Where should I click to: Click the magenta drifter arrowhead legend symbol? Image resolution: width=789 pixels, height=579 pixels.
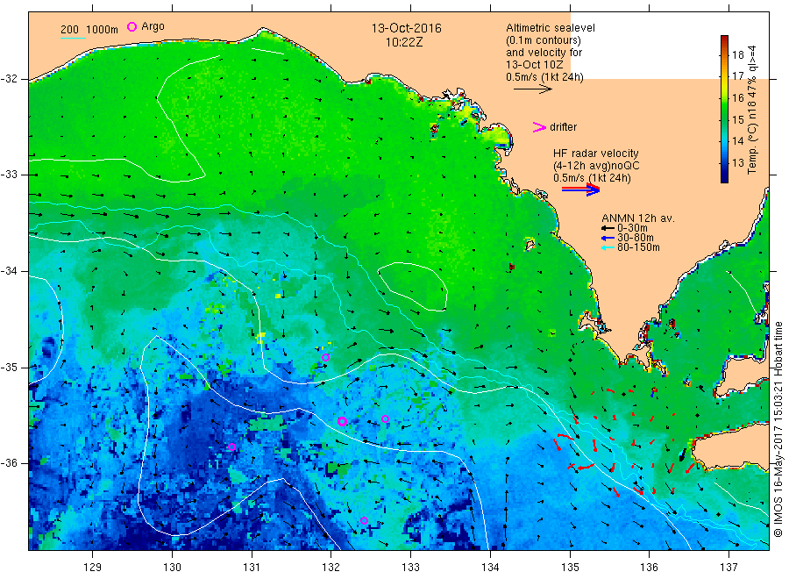pos(539,127)
